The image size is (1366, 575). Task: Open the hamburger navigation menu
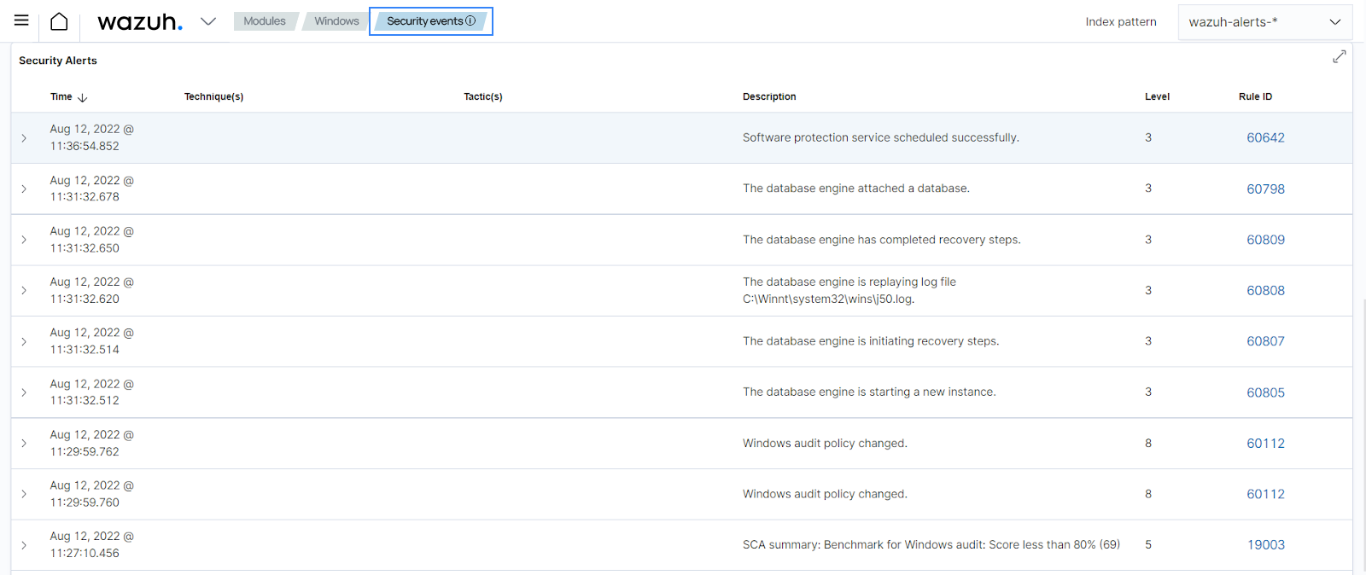pyautogui.click(x=21, y=20)
